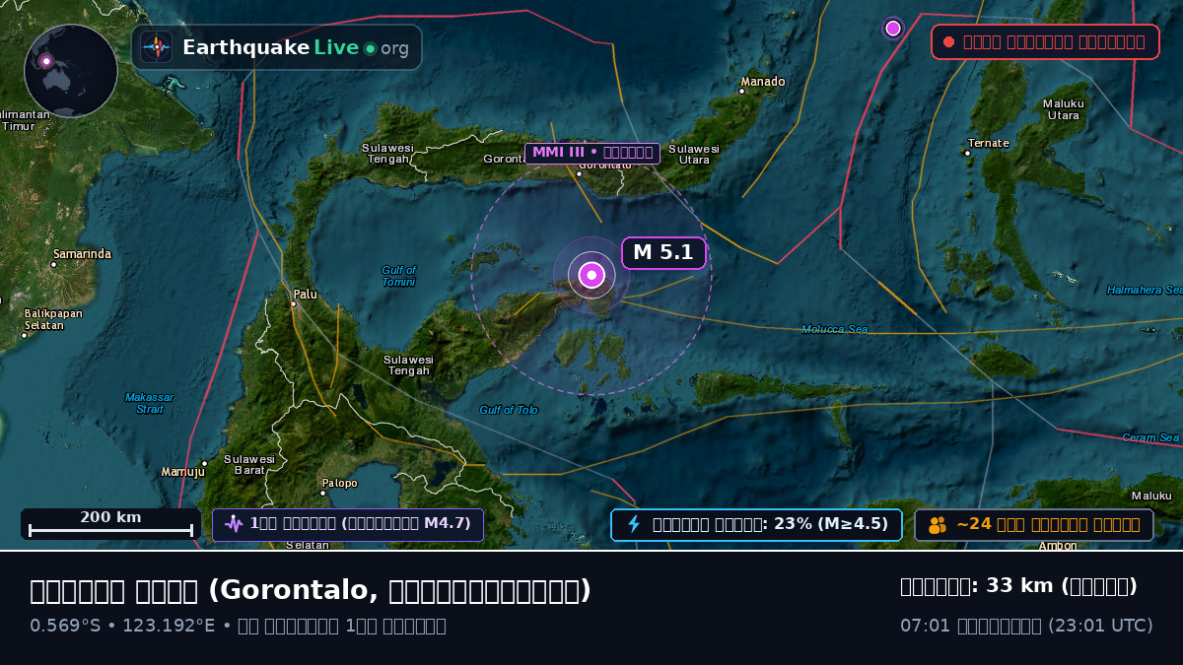The image size is (1183, 665).
Task: Click the 33 km depth readout
Action: pyautogui.click(x=1019, y=586)
